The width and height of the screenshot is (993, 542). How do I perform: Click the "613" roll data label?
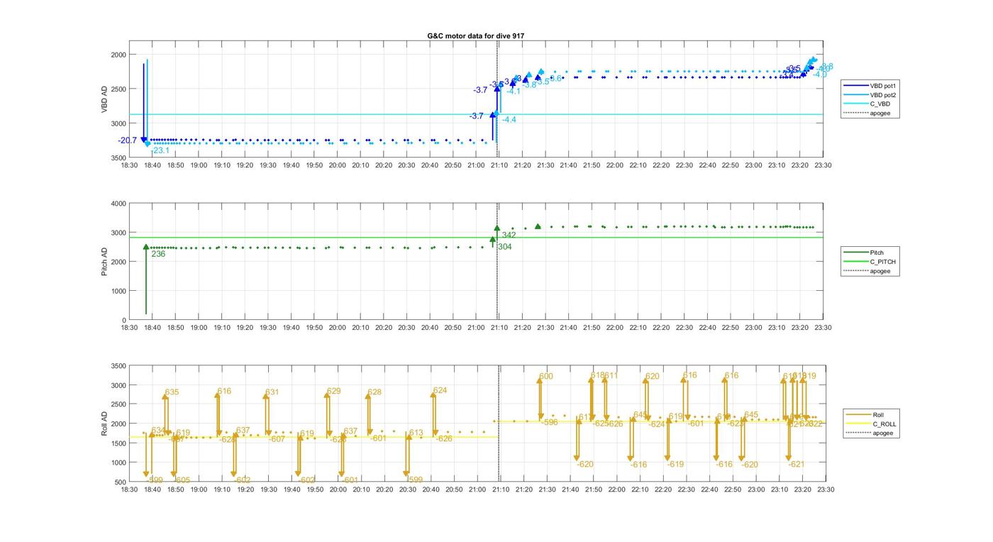pyautogui.click(x=416, y=433)
